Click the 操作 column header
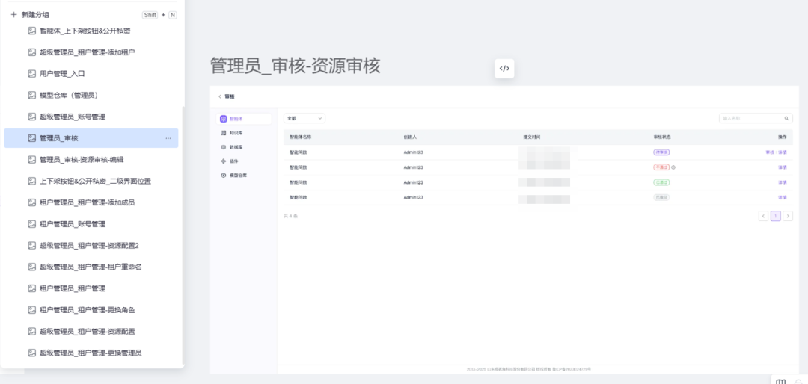The height and width of the screenshot is (384, 808). (x=783, y=137)
